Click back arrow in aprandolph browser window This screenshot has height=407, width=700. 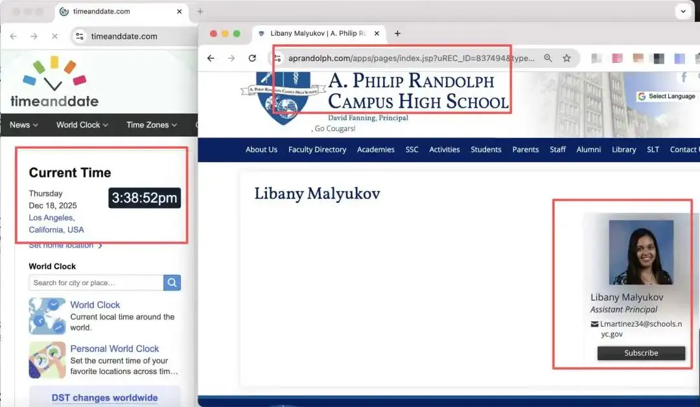(x=211, y=58)
